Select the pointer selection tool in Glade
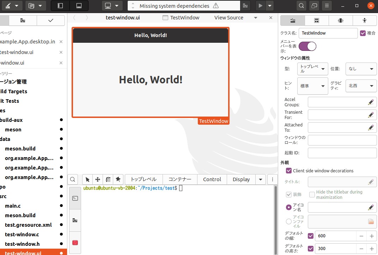The height and width of the screenshot is (255, 378). click(x=87, y=179)
